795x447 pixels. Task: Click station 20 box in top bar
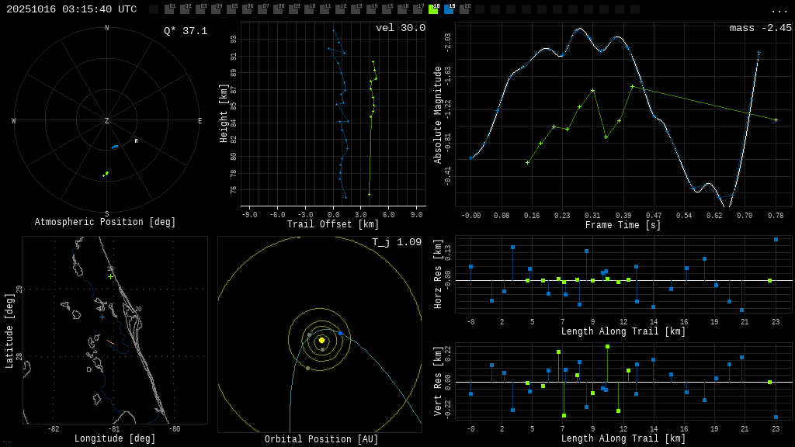[464, 9]
